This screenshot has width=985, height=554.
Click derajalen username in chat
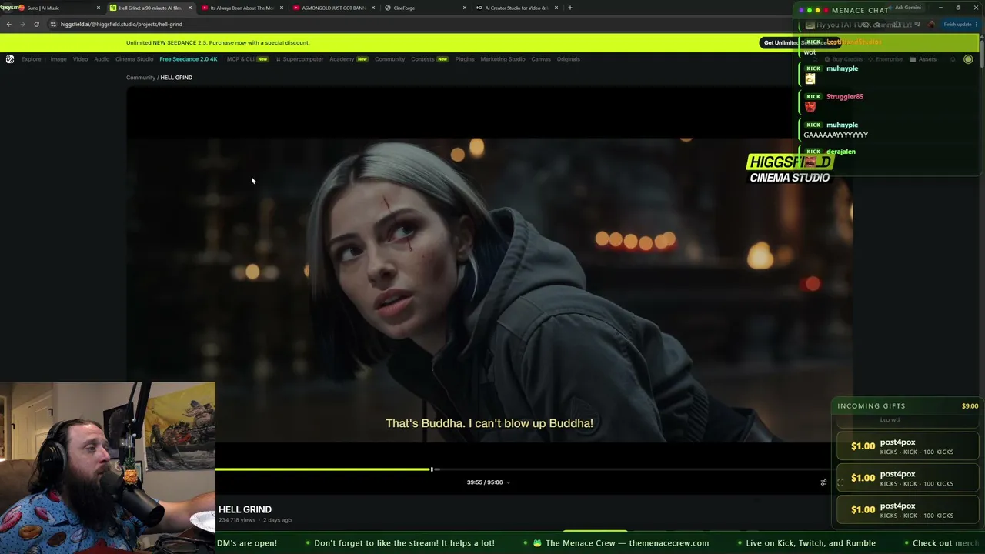tap(841, 152)
